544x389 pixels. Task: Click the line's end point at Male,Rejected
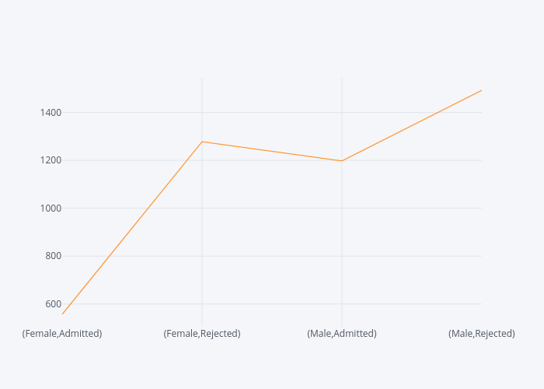click(481, 90)
